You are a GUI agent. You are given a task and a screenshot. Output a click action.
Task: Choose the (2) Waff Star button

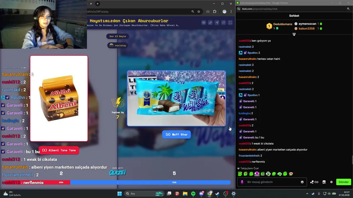pos(176,134)
